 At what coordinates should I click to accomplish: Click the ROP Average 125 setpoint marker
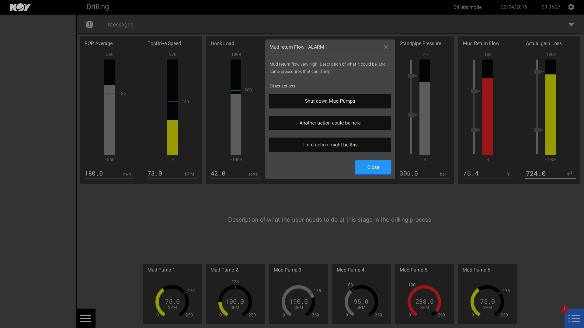click(109, 93)
